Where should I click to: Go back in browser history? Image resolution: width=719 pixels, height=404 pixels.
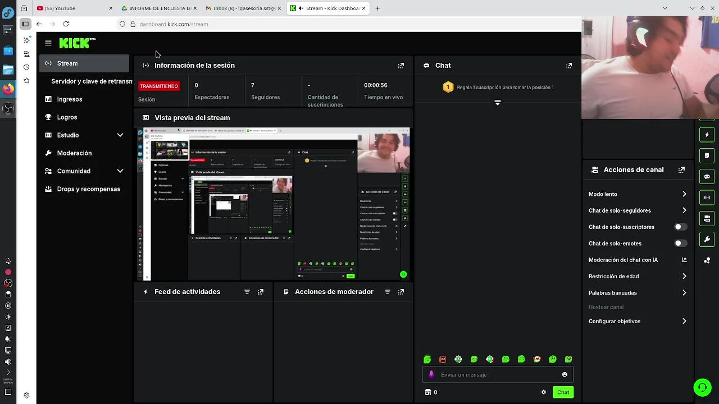click(x=39, y=24)
